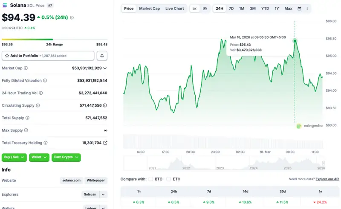This screenshot has width=341, height=209.
Task: Select the Market Cap chart tab
Action: (x=150, y=8)
